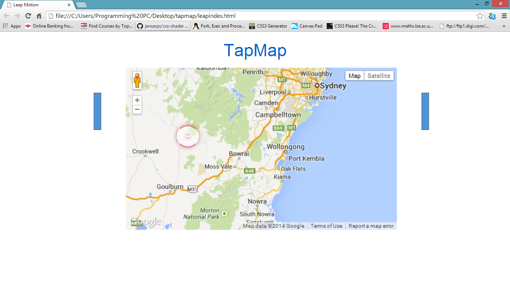Open CSS3 Please! bookmark
510x286 pixels.
point(352,26)
